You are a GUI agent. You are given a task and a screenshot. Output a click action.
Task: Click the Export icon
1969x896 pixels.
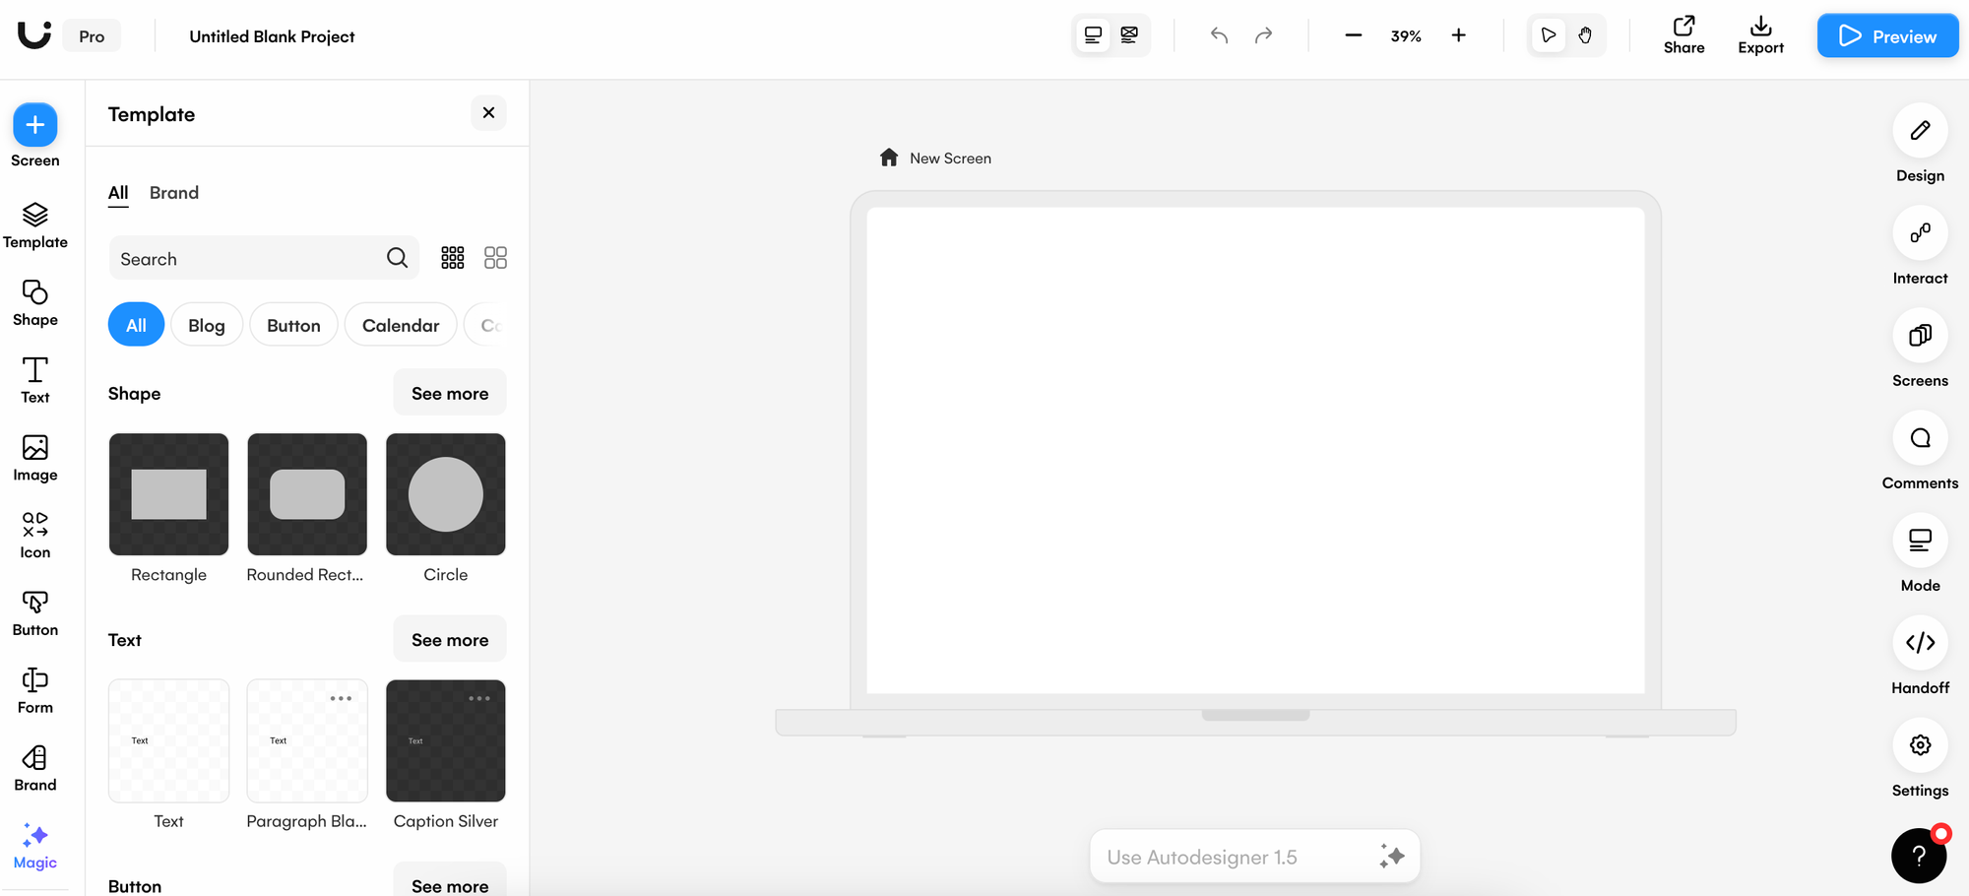(1760, 35)
